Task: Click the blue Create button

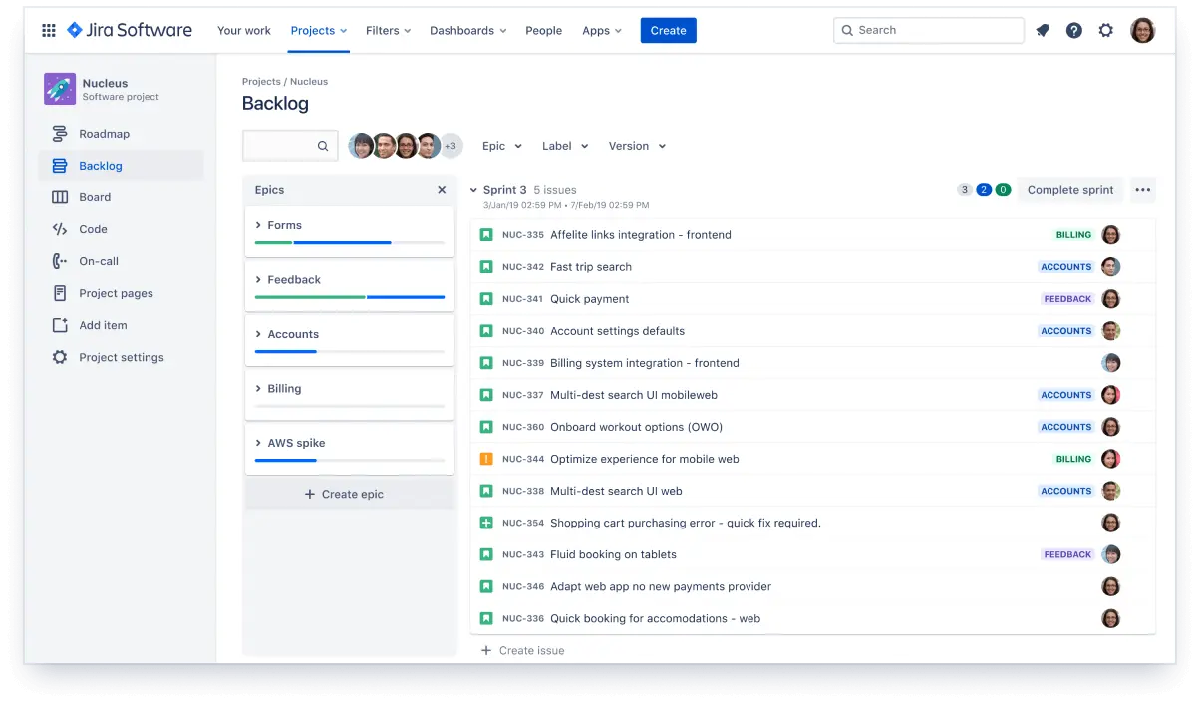Action: point(668,30)
